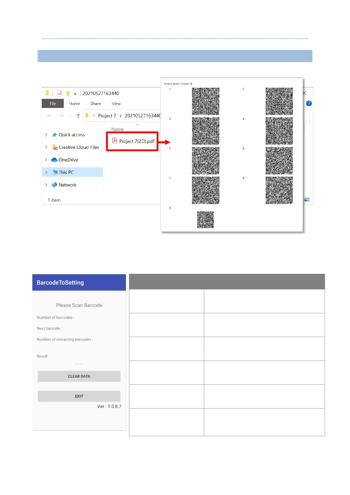Viewport: 350px width, 495px height.
Task: Expand the Network tree node
Action: 46,185
